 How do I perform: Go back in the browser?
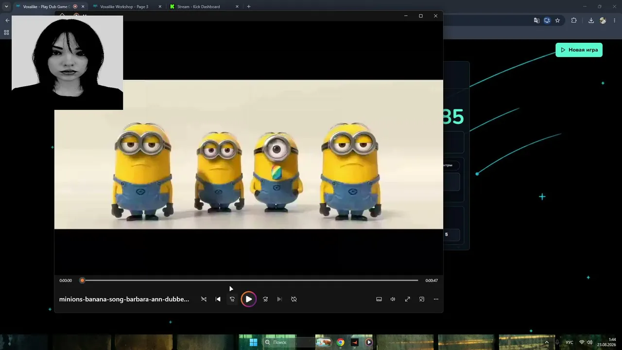(x=7, y=20)
